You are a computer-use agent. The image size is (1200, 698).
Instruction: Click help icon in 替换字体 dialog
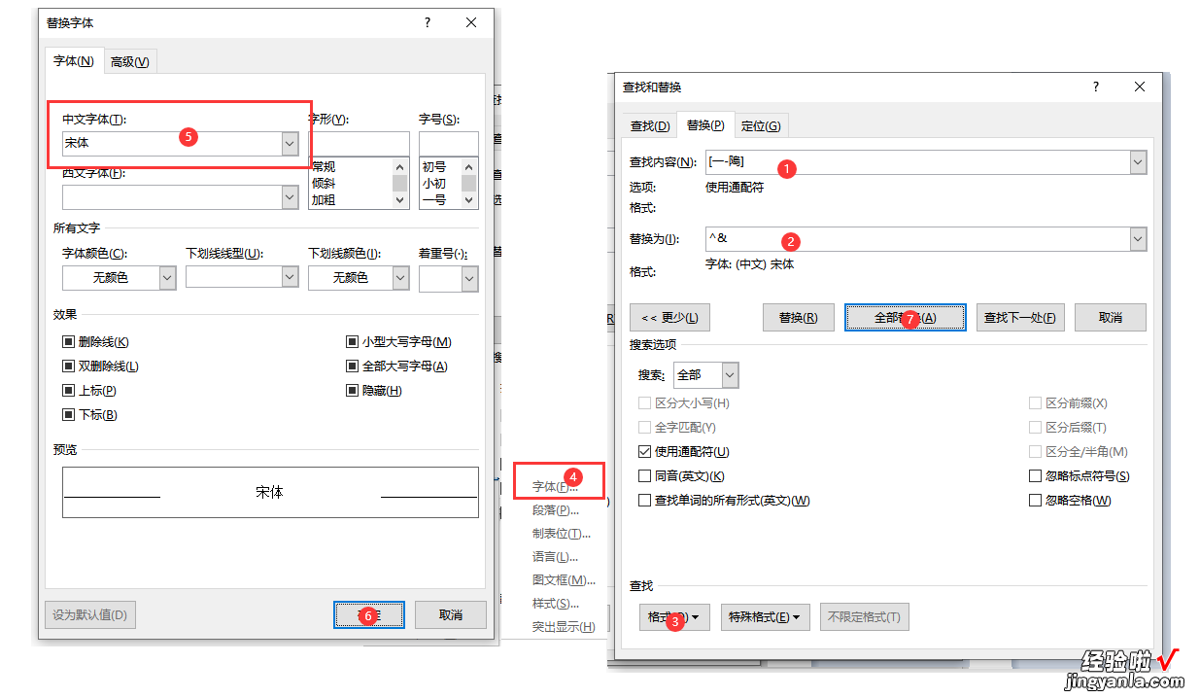click(428, 22)
